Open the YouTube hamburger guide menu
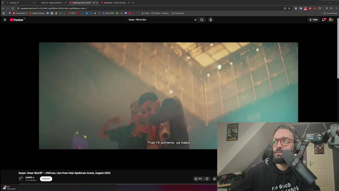The width and height of the screenshot is (339, 191). (5, 20)
